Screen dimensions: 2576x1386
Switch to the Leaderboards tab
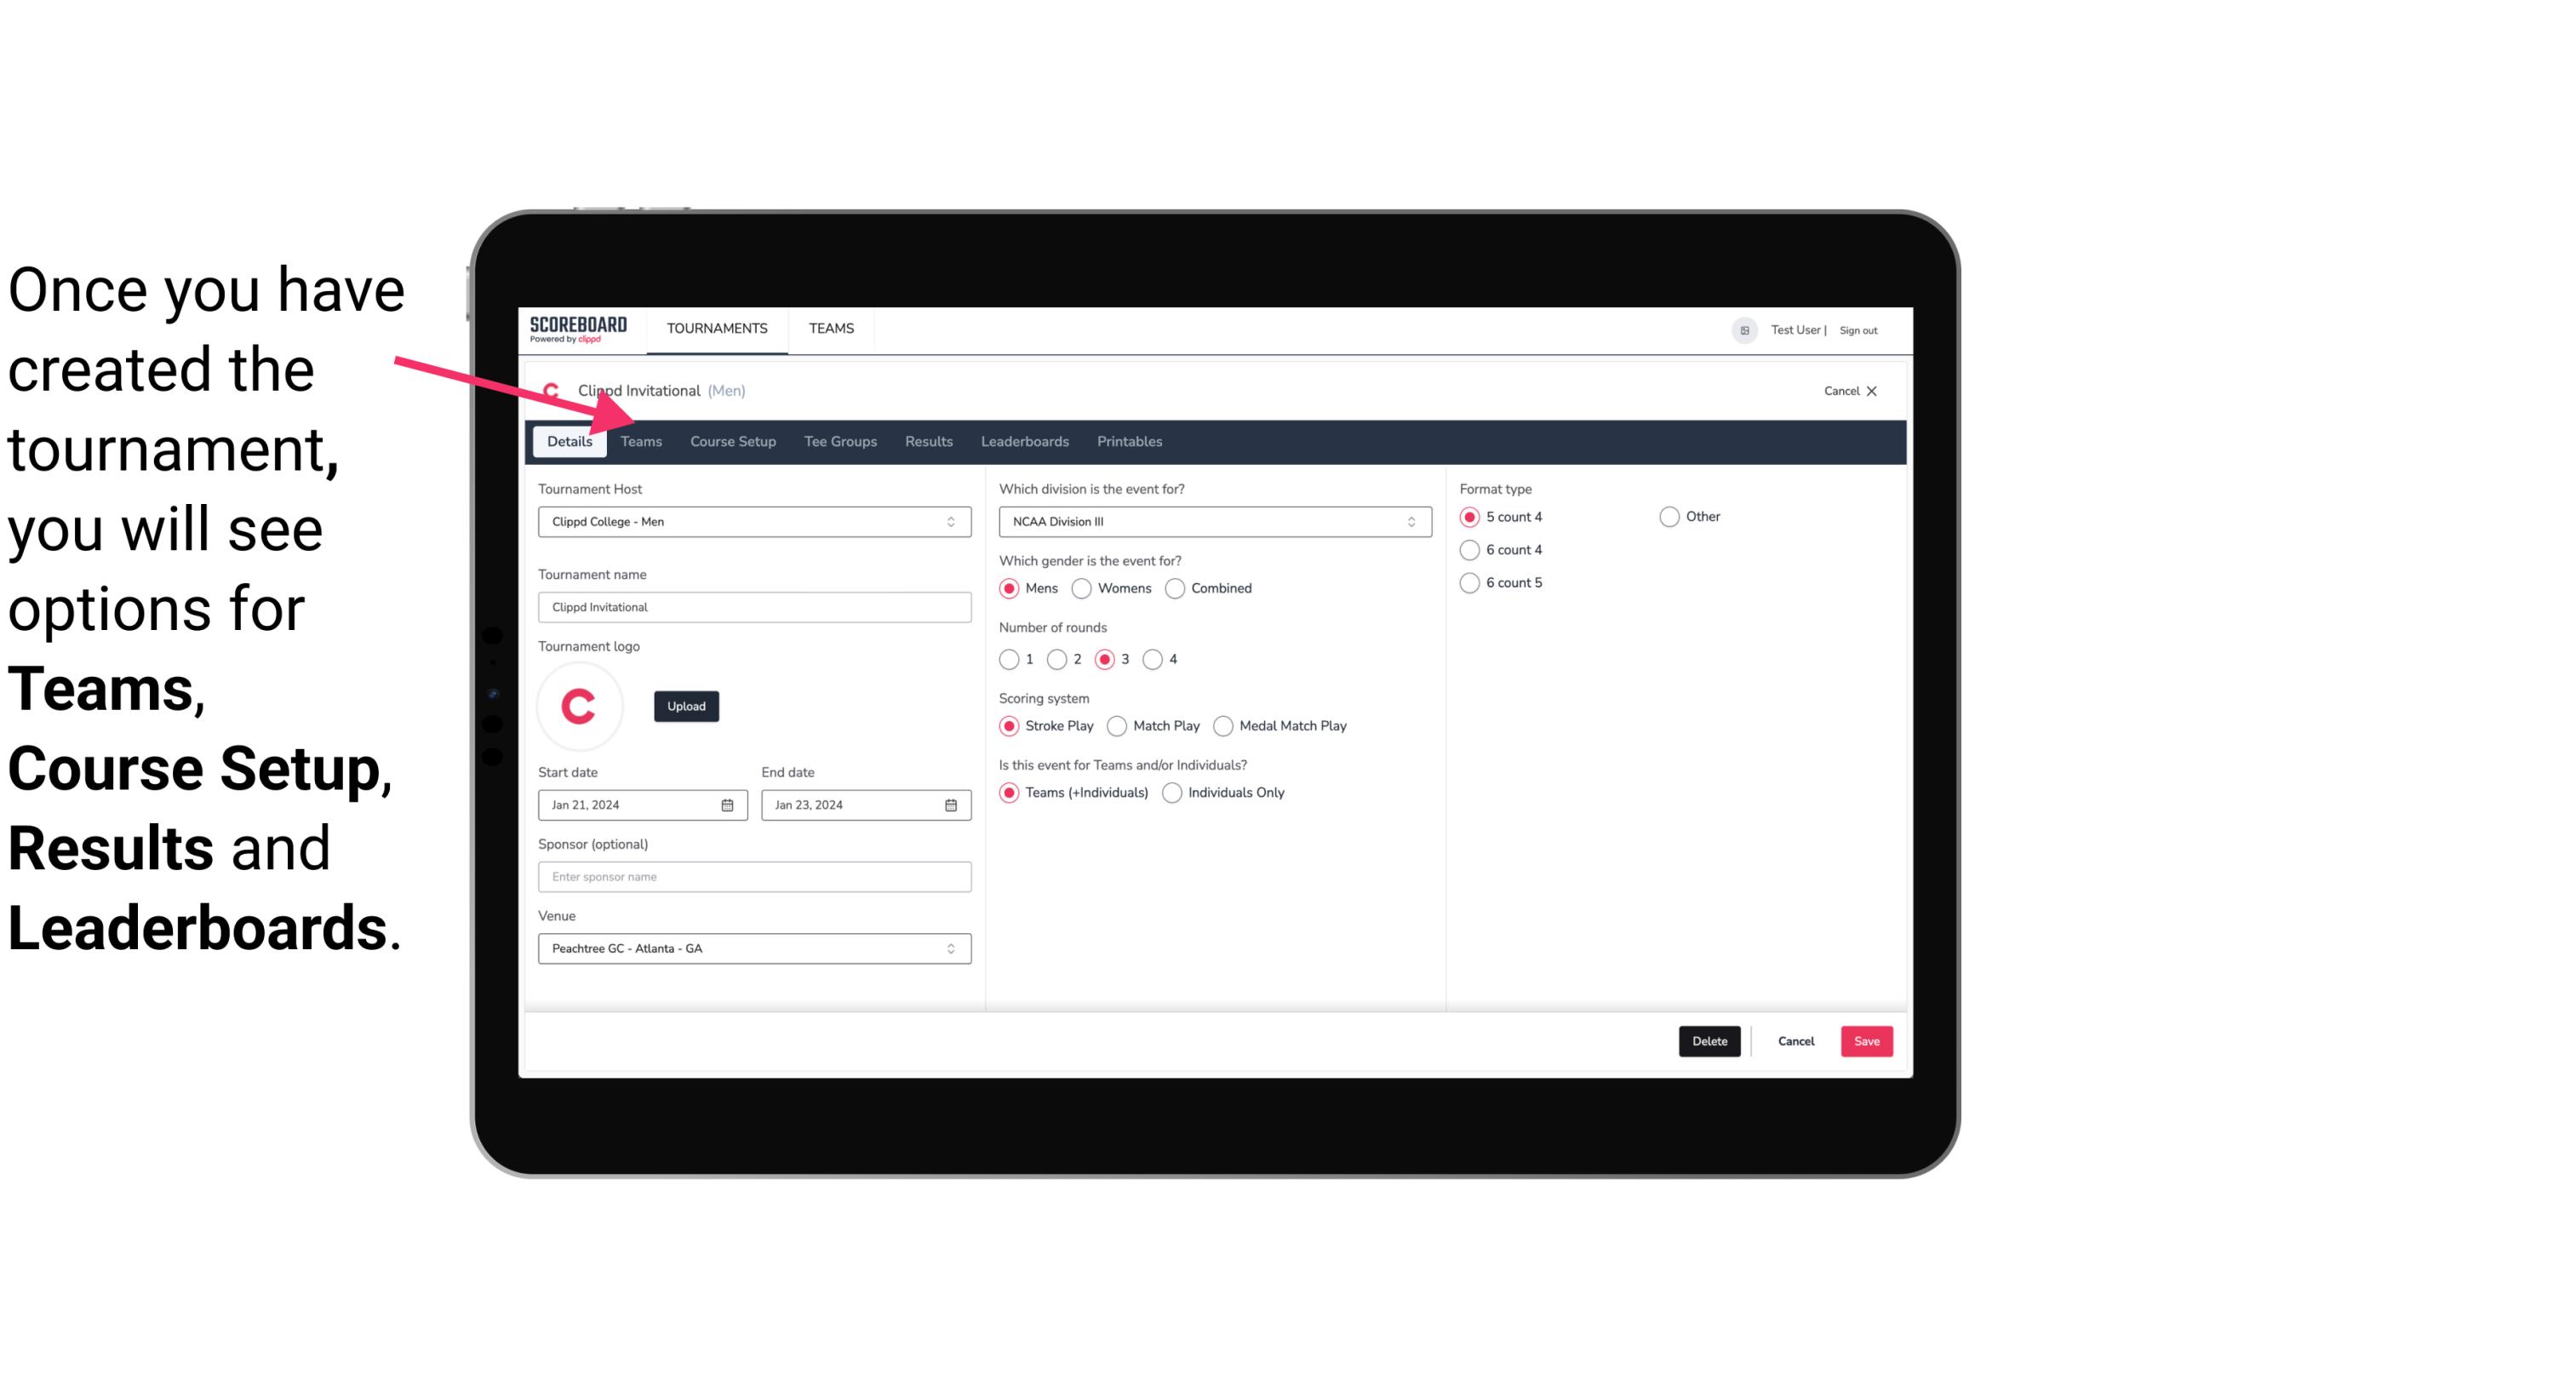(1023, 440)
